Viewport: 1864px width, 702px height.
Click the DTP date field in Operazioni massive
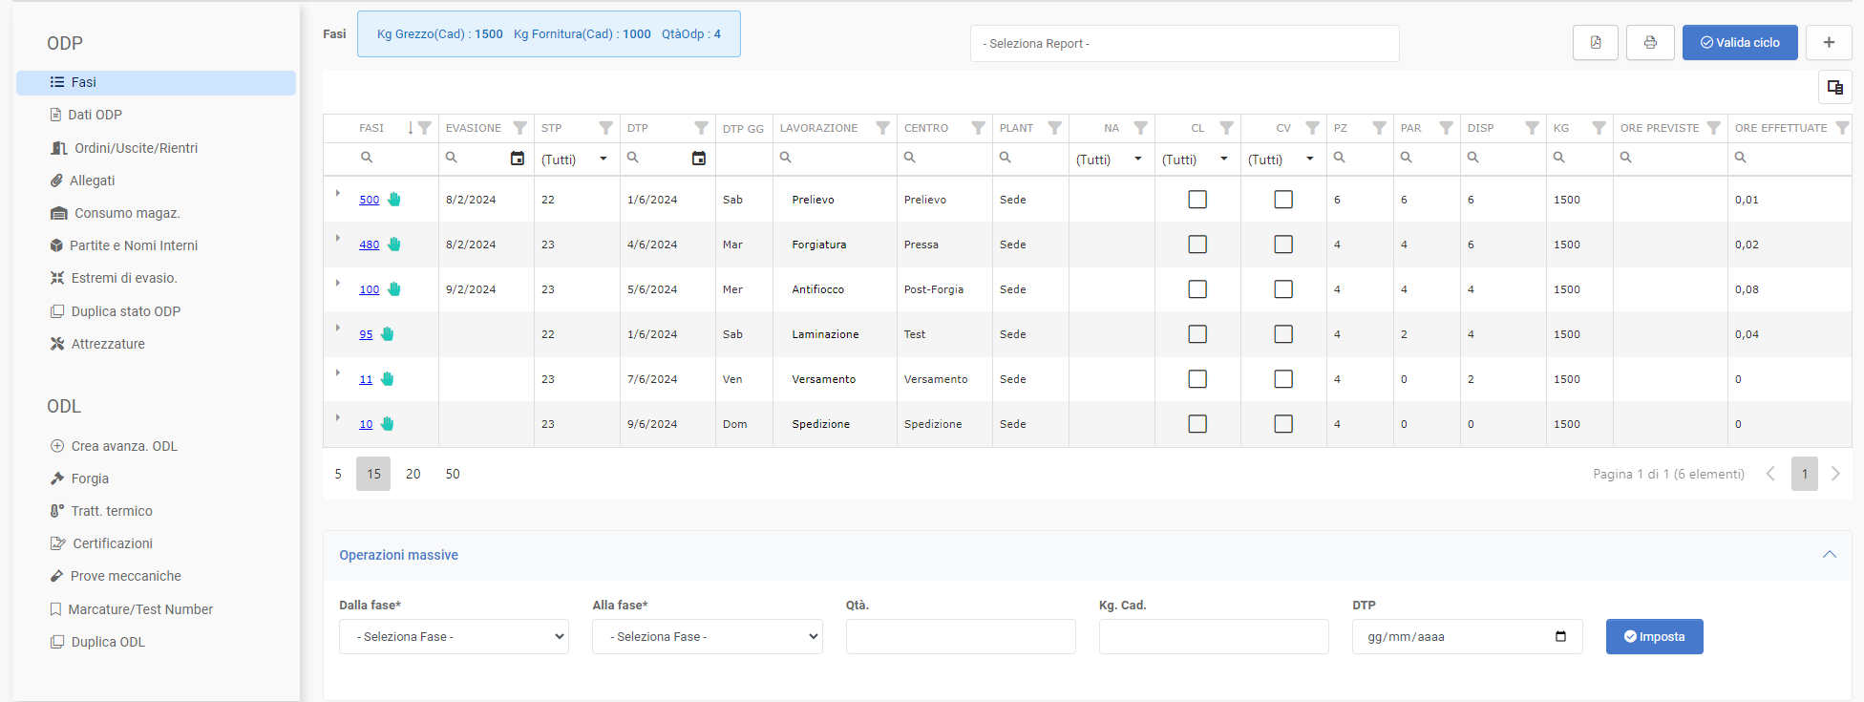click(1467, 637)
